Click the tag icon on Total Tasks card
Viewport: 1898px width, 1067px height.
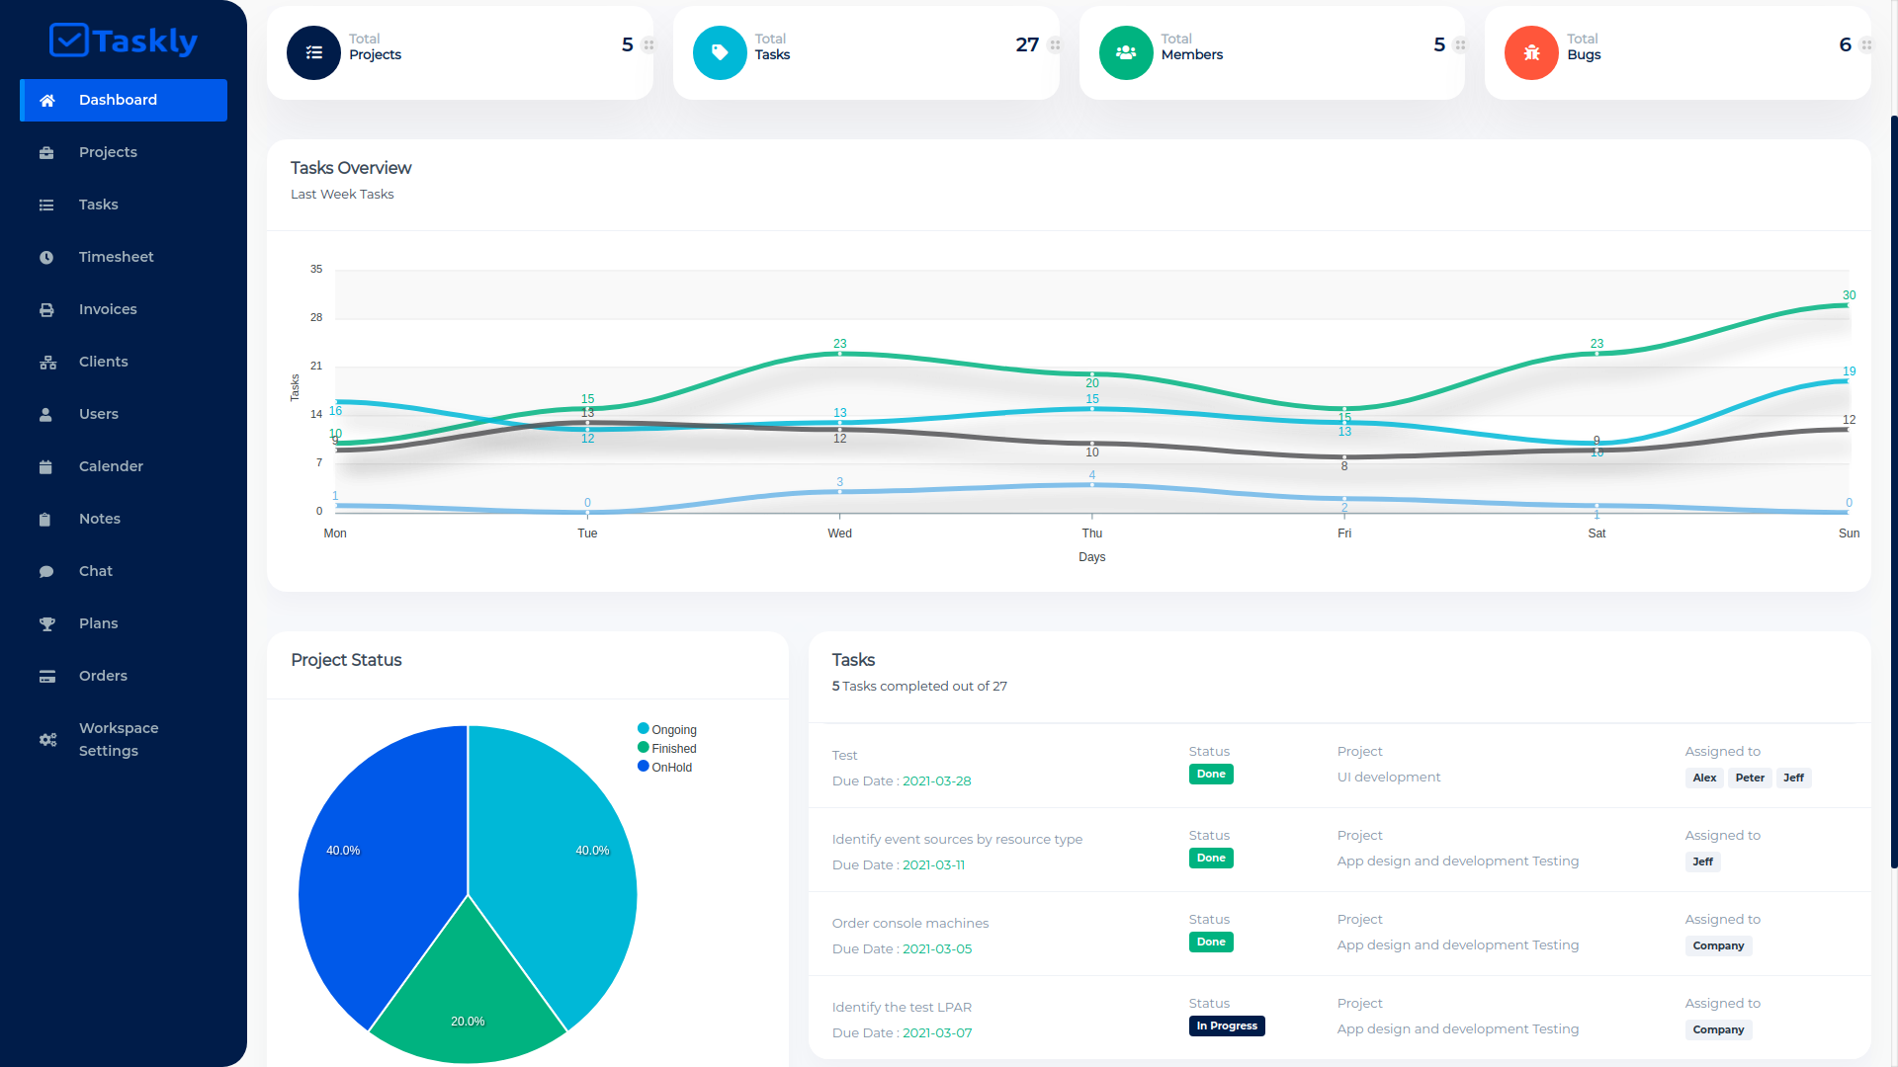pos(719,53)
